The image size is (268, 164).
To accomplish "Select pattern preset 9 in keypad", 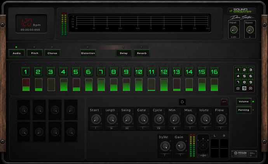I will click(x=251, y=82).
